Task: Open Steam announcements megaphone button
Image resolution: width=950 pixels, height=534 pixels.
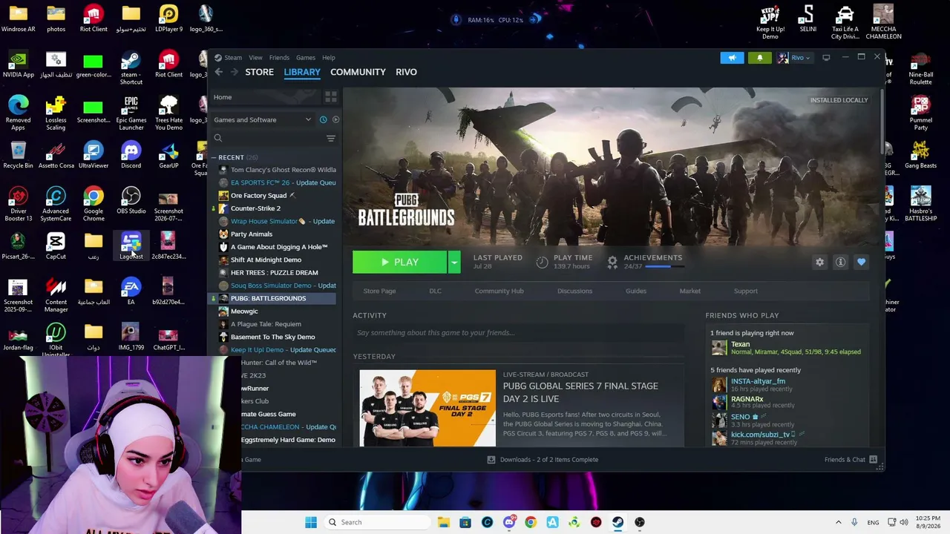Action: click(x=732, y=58)
